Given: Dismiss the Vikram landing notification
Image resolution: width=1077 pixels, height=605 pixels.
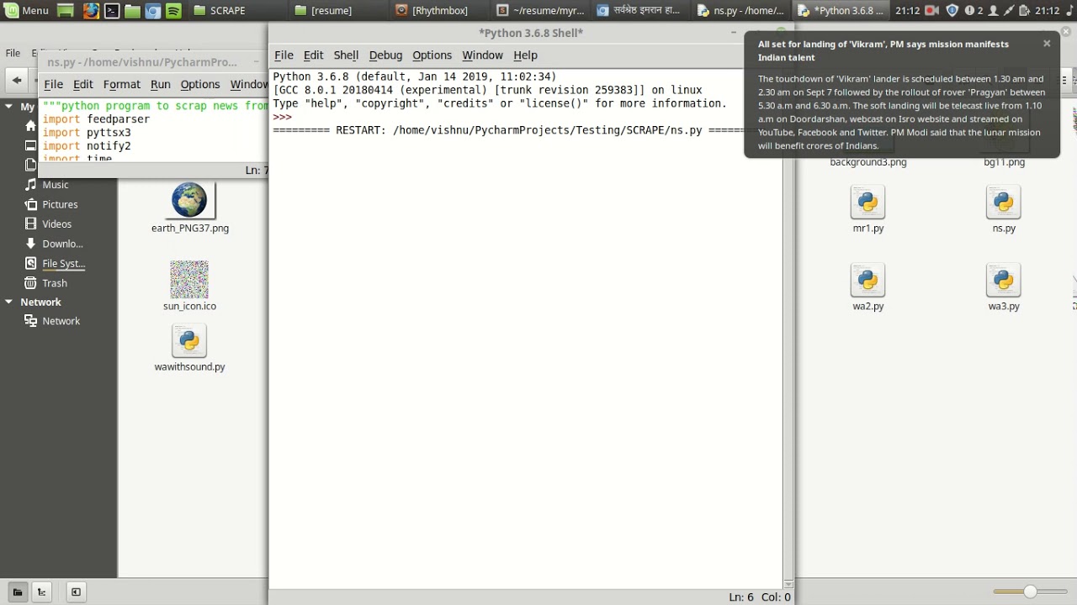Looking at the screenshot, I should pyautogui.click(x=1047, y=44).
